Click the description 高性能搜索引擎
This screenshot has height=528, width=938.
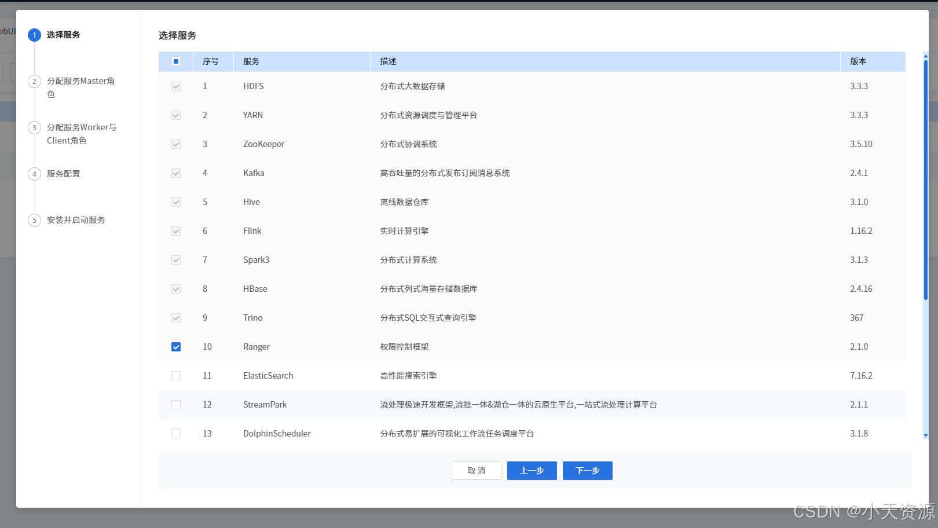tap(408, 376)
